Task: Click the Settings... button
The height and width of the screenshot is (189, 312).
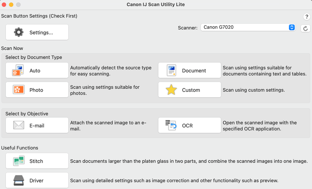Action: coord(37,32)
